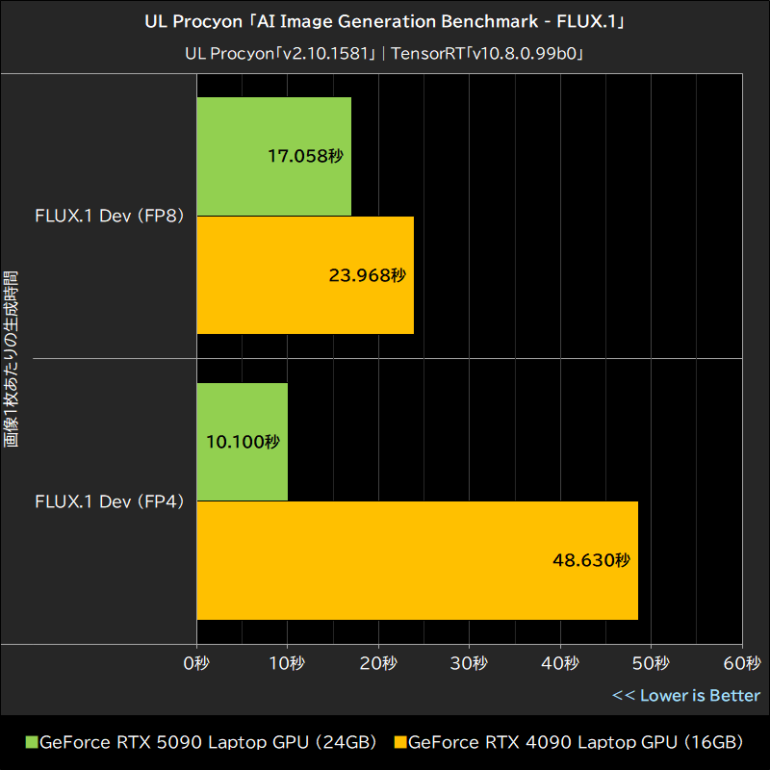Select the FLUX.1 Dev (FP8) axis label
Viewport: 770px width, 770px height.
coord(110,216)
